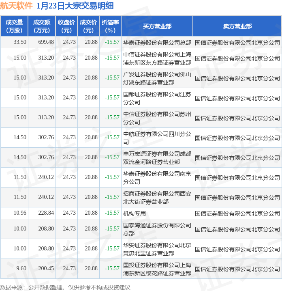The width and height of the screenshot is (282, 291).
Task: Click the 数据来源 disclaimer text at bottom
Action: [x=65, y=287]
